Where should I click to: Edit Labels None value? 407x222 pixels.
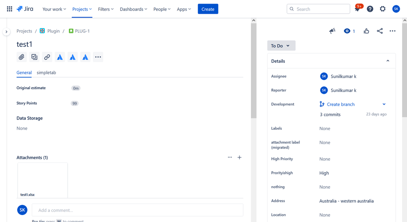click(325, 128)
